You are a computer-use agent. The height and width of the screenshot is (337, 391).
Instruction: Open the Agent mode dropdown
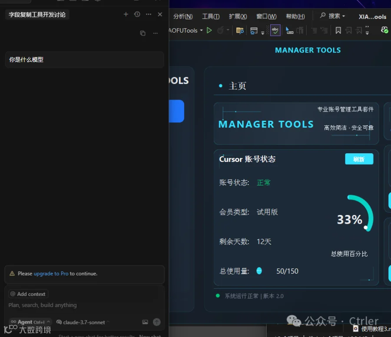tap(30, 322)
